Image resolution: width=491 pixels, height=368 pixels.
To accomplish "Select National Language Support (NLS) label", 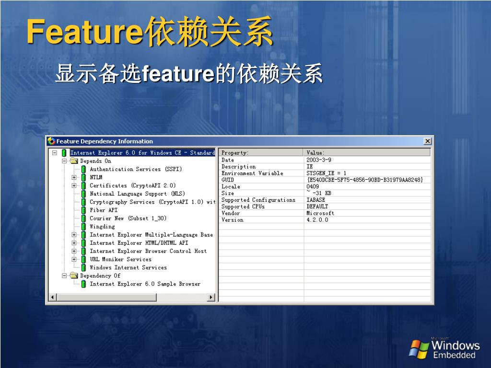I will click(137, 194).
